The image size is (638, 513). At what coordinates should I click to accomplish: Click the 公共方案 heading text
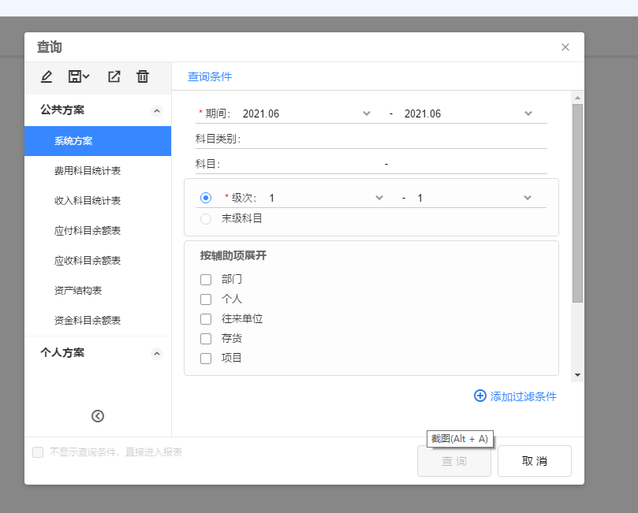point(62,110)
